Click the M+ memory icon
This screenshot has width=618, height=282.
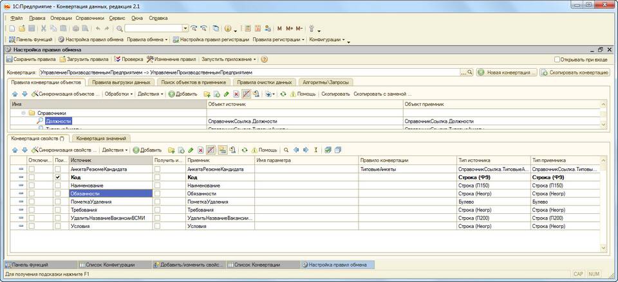[x=290, y=28]
